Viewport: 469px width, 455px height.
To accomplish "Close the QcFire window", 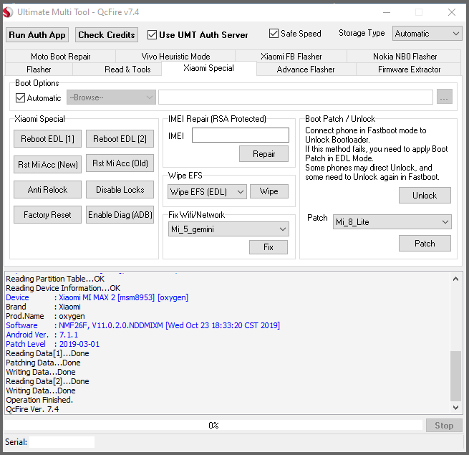I will coord(452,12).
